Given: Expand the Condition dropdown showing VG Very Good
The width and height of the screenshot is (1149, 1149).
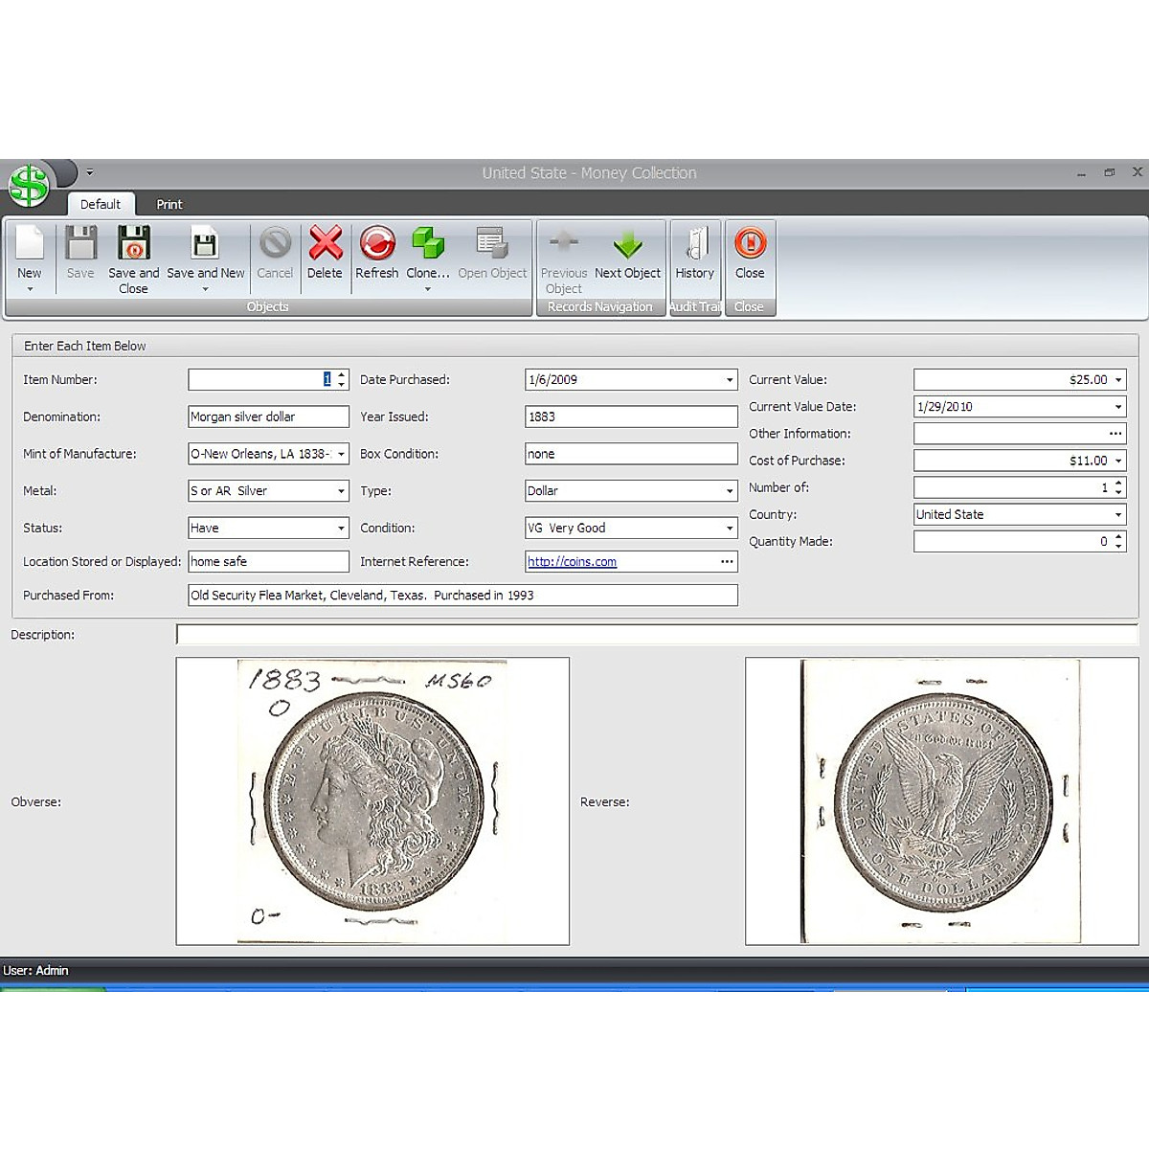Looking at the screenshot, I should tap(728, 528).
